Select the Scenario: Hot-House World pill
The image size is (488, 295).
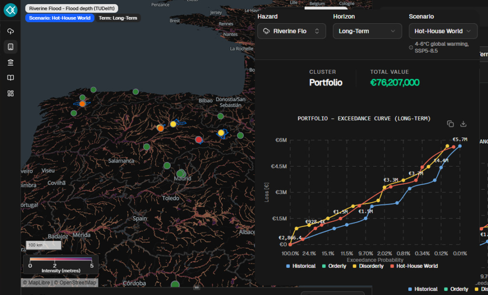point(60,18)
